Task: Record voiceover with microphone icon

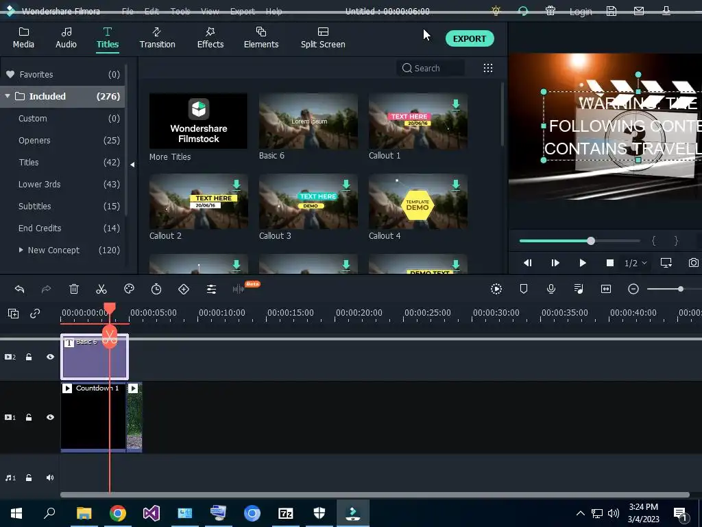Action: [551, 289]
